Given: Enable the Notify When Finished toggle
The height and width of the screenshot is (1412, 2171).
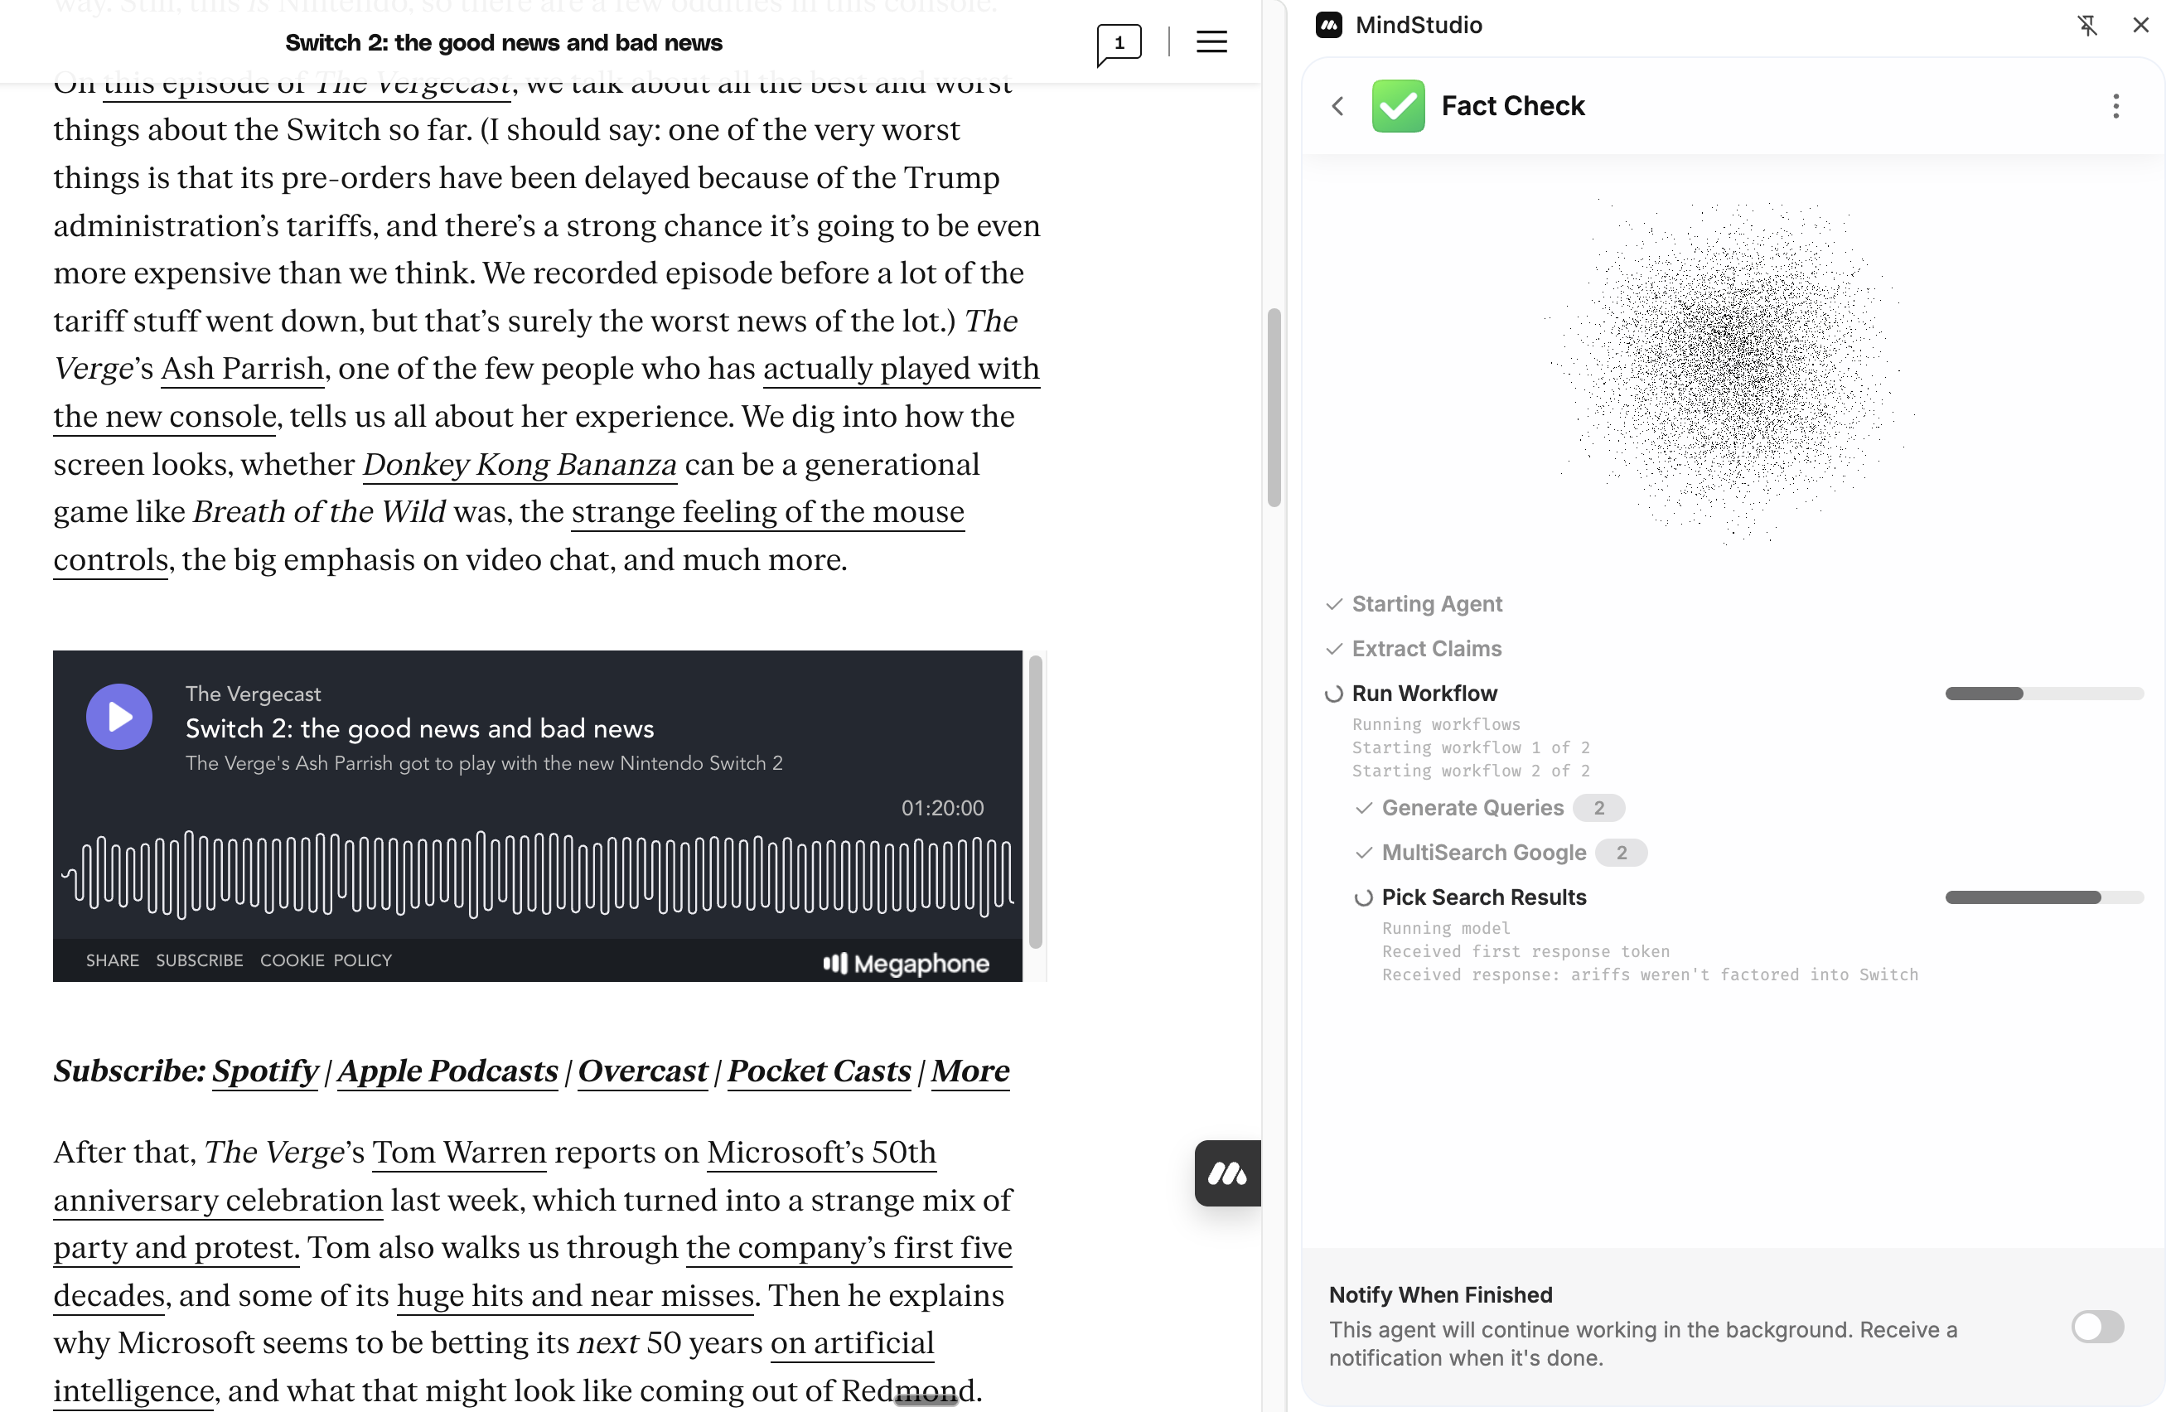Looking at the screenshot, I should point(2097,1327).
